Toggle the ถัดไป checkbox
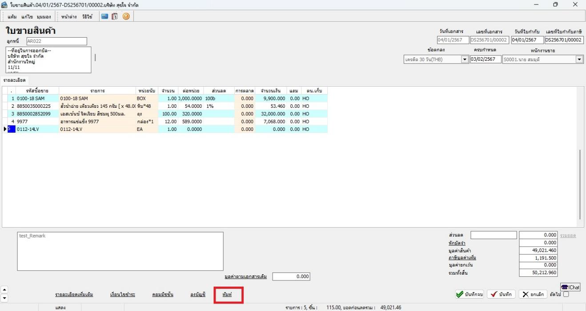Viewport: 586px width, 311px height. pyautogui.click(x=566, y=294)
